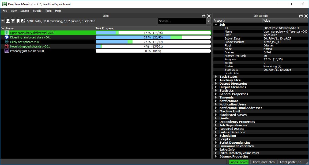Expand the Blacklisted Slaves section
Viewport: 309px width, 165px height.
click(x=216, y=115)
